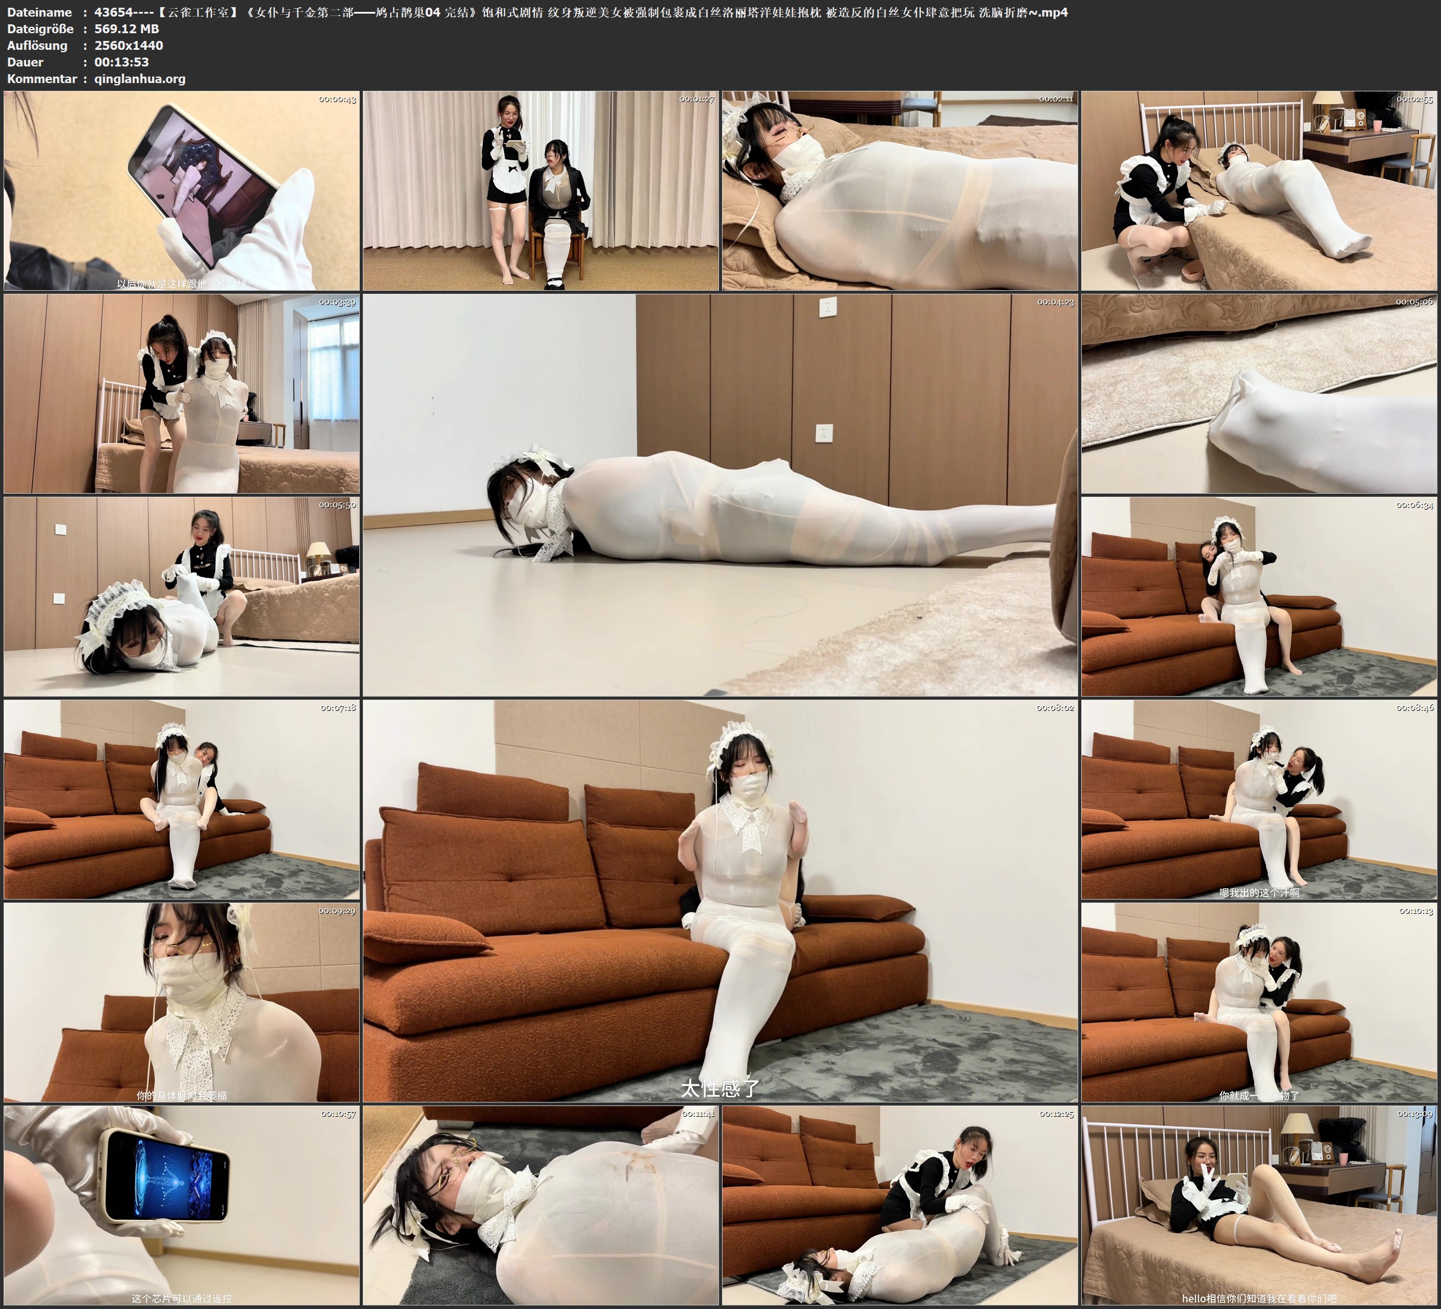Select the Auflösung value 2560x1440
The height and width of the screenshot is (1309, 1441).
(129, 45)
